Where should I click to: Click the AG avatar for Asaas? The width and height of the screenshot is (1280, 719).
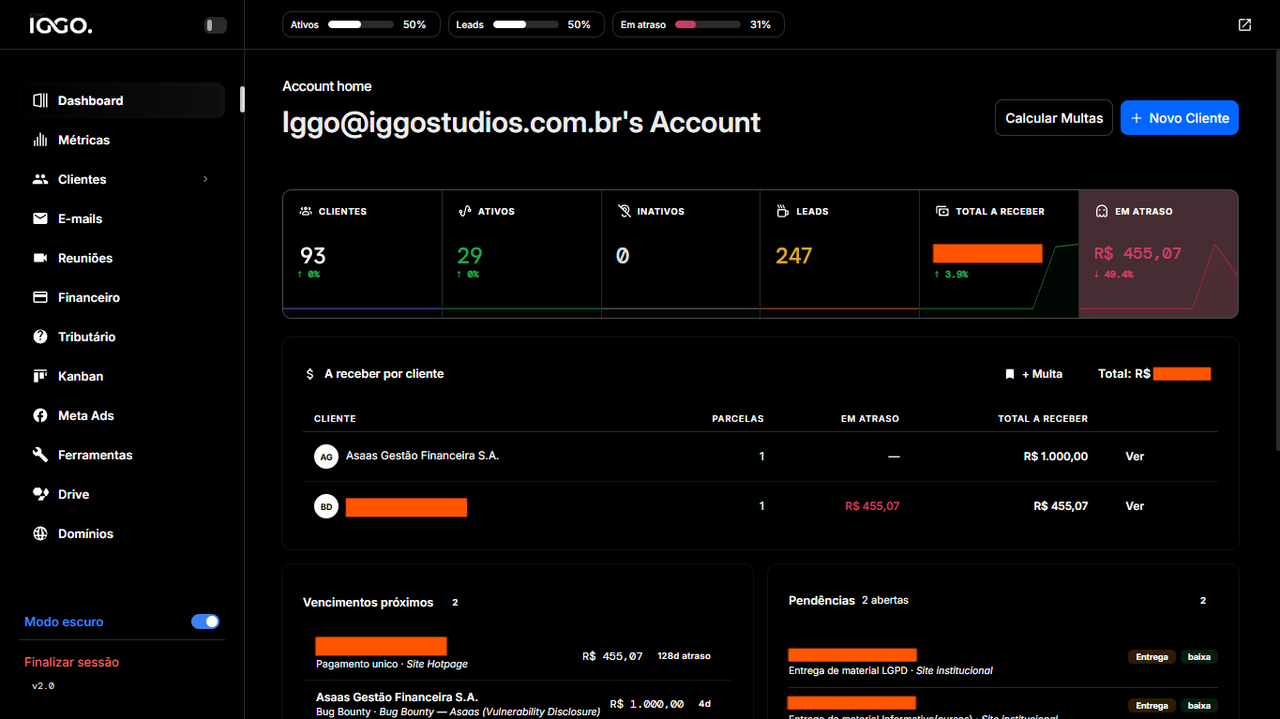click(x=326, y=457)
